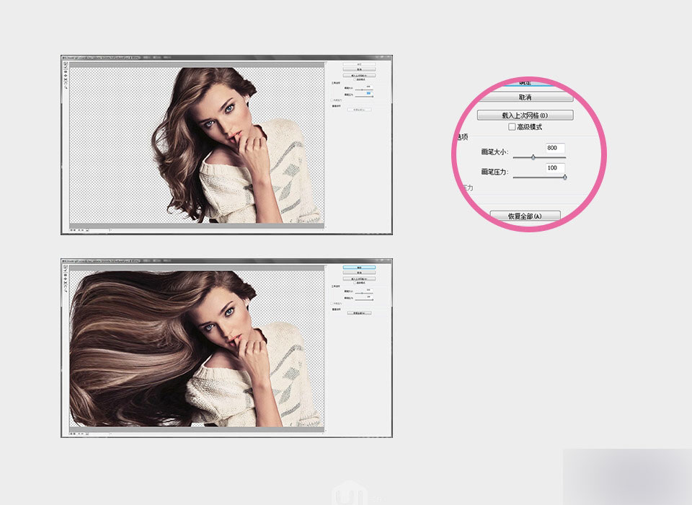The image size is (692, 505).
Task: Click brush size field showing 800
Action: (x=555, y=148)
